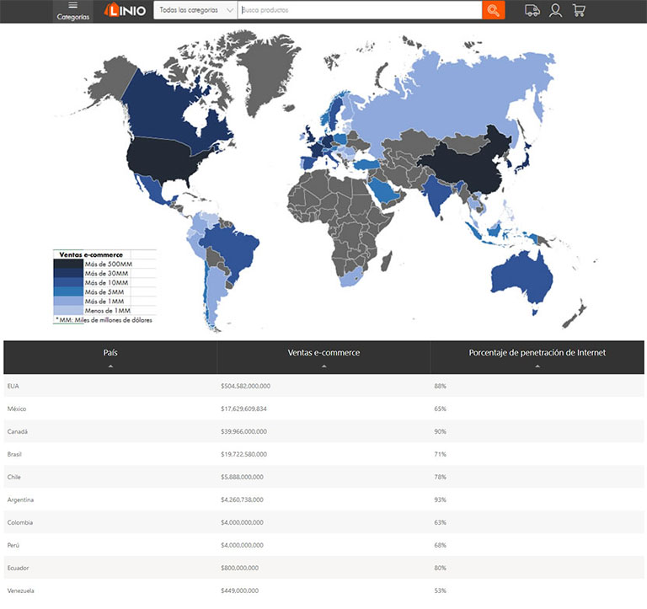
Task: Open the Categorías hamburger menu
Action: point(72,10)
